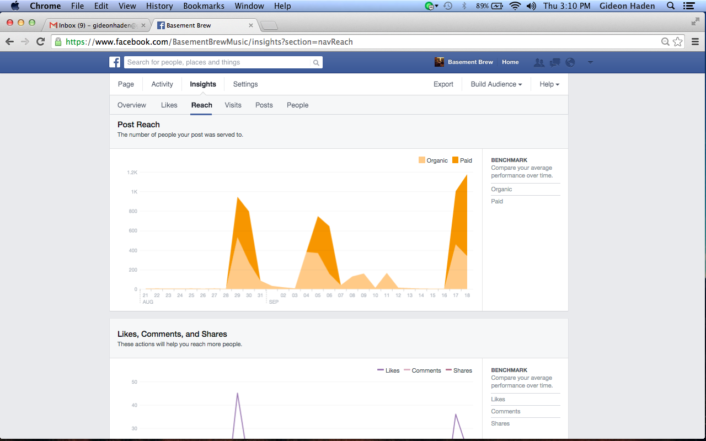Image resolution: width=706 pixels, height=441 pixels.
Task: Reload the page in Chrome
Action: (x=40, y=41)
